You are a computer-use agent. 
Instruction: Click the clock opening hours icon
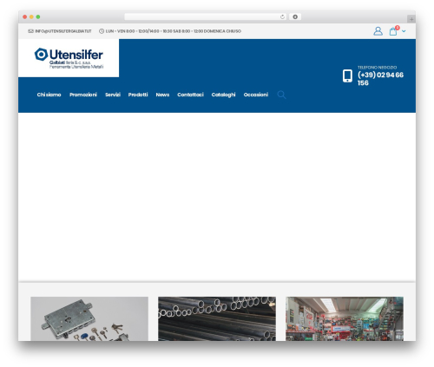pyautogui.click(x=102, y=31)
